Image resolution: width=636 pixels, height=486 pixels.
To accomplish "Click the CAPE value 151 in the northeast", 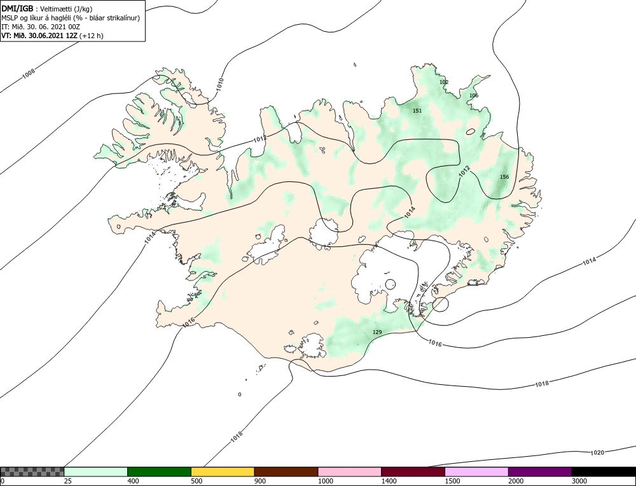I will pos(417,111).
